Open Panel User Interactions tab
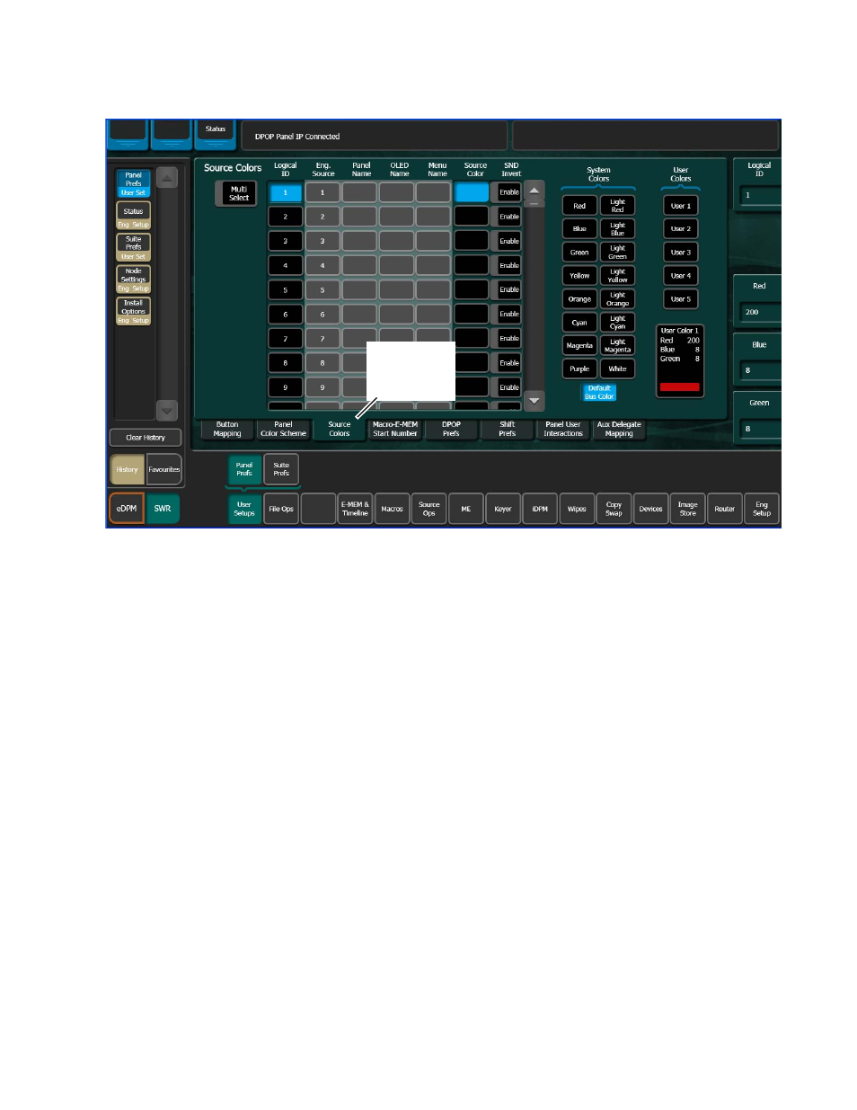This screenshot has height=1110, width=857. 563,430
